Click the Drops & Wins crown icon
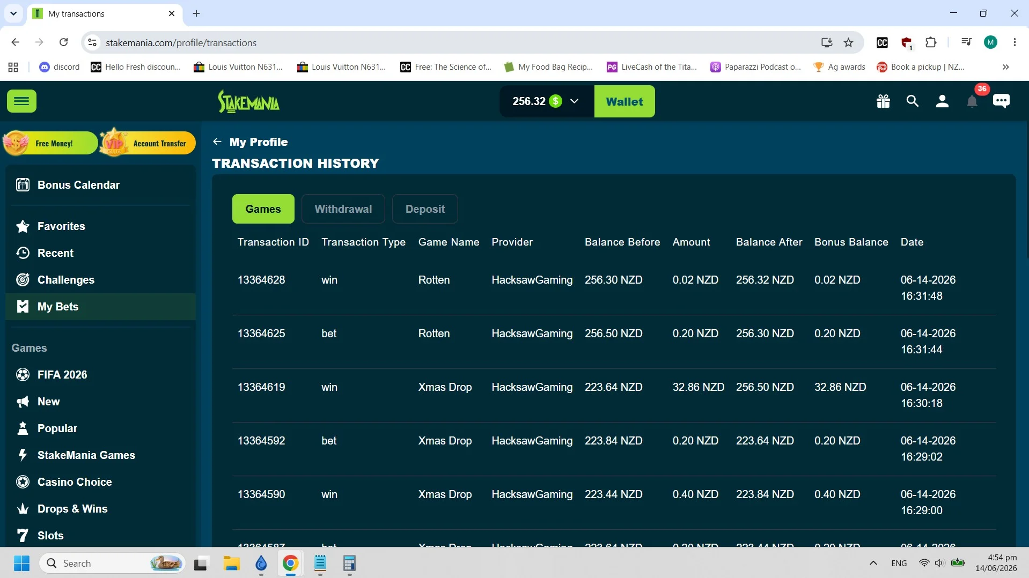Viewport: 1029px width, 578px height. click(x=23, y=509)
